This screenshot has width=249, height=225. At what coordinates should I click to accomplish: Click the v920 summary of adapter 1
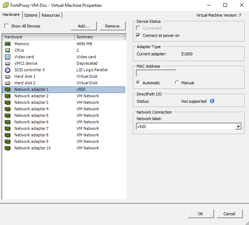pos(81,89)
